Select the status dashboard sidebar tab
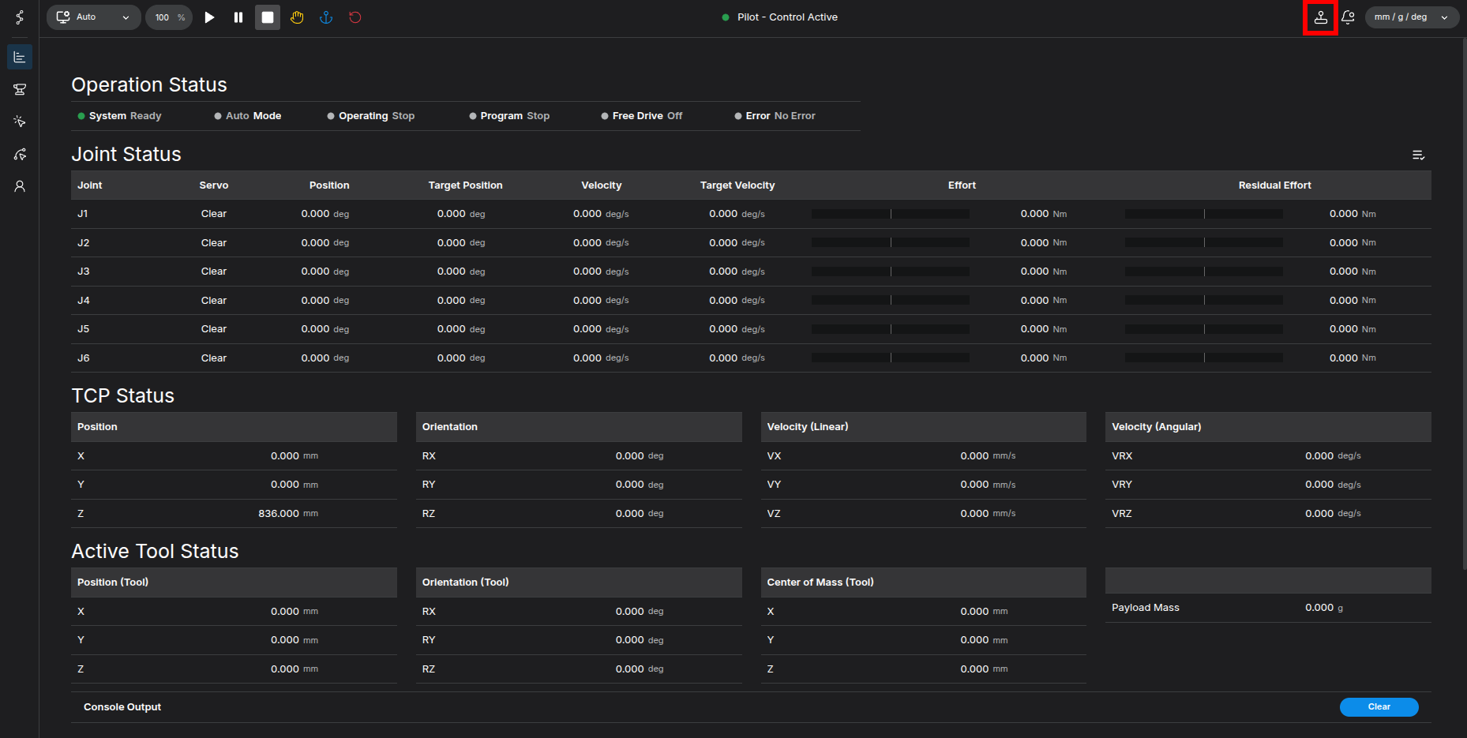 pyautogui.click(x=20, y=57)
